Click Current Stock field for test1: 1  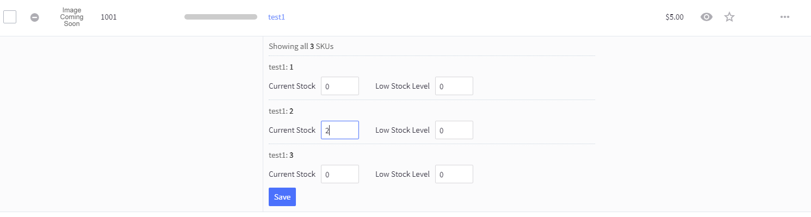340,86
